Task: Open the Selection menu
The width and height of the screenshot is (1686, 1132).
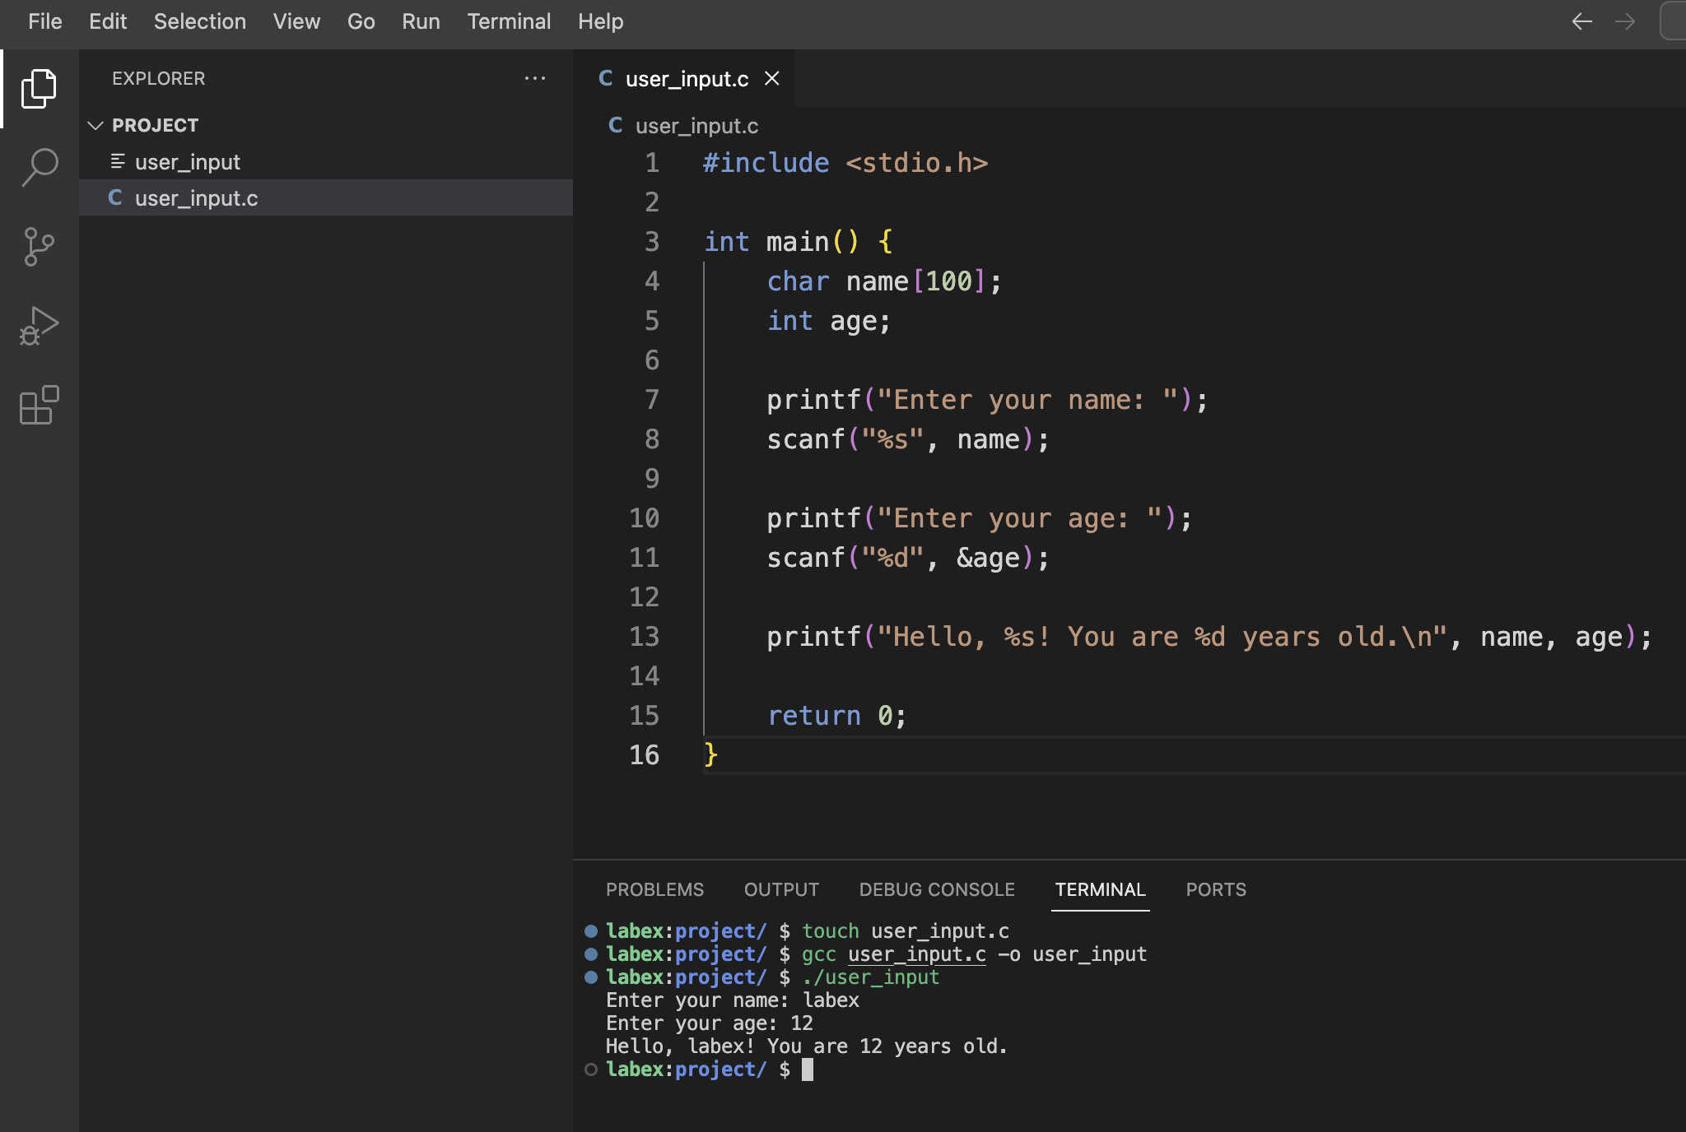Action: (x=199, y=21)
